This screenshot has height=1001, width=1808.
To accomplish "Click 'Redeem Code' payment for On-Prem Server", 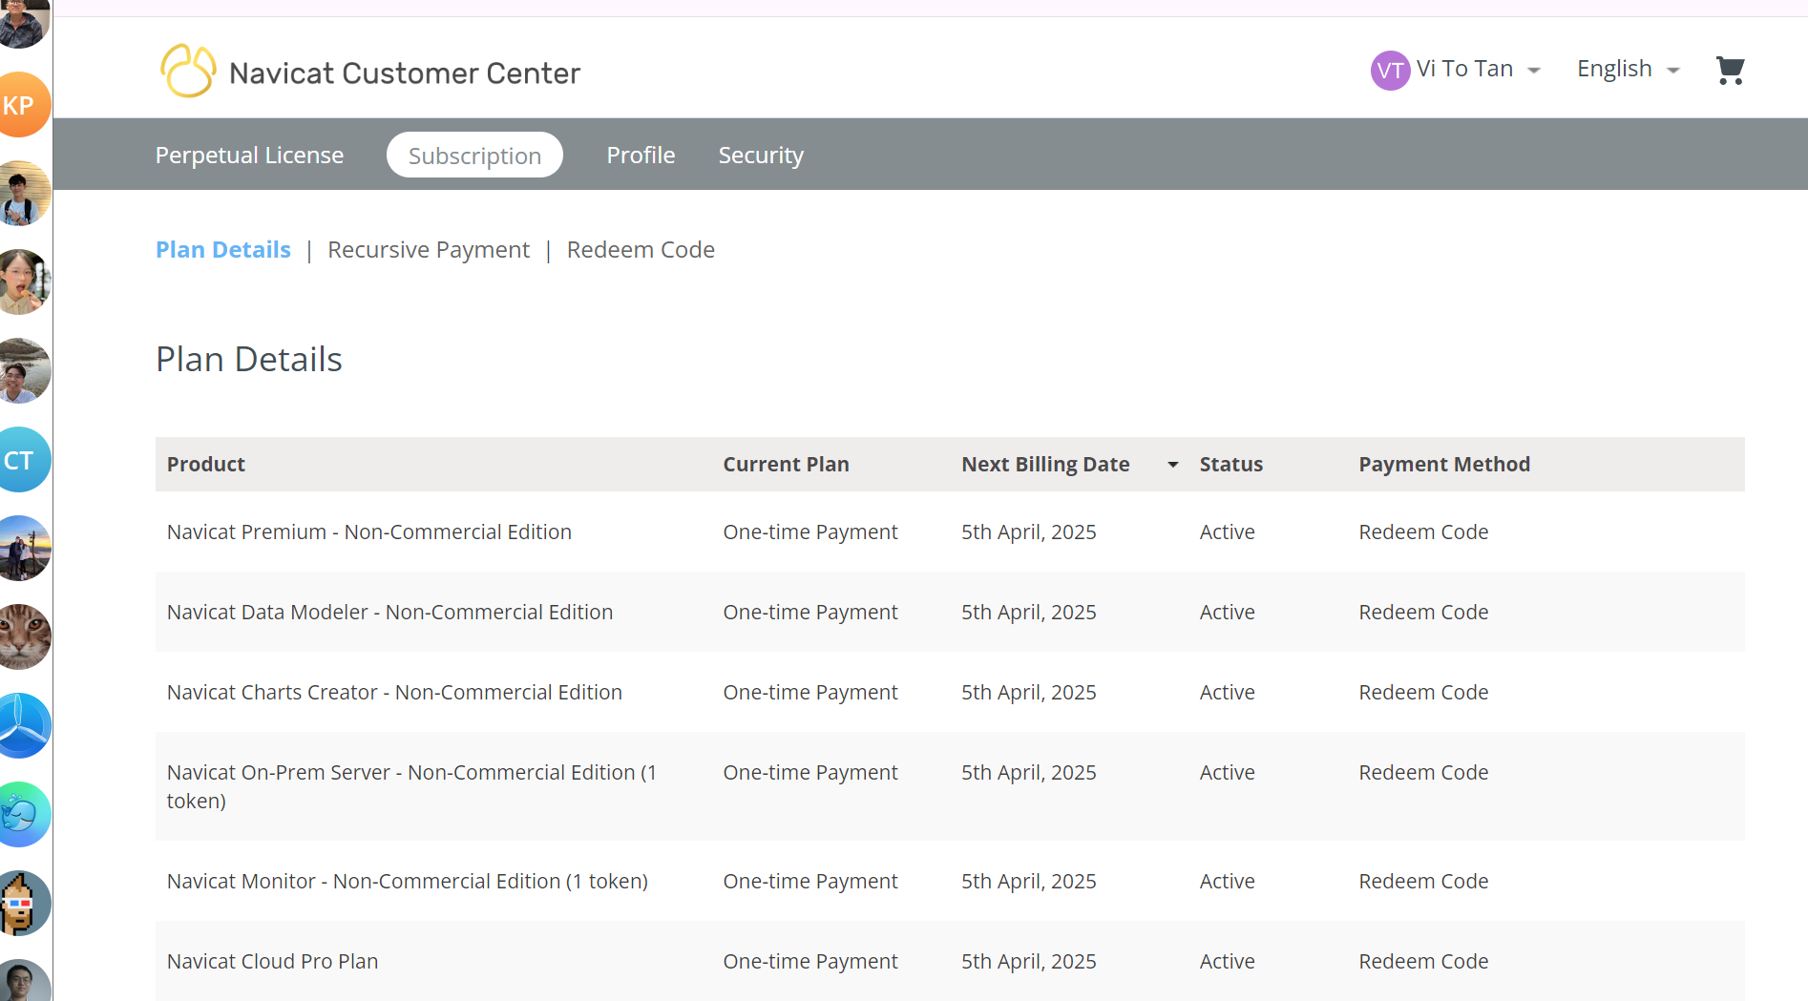I will [x=1423, y=773].
